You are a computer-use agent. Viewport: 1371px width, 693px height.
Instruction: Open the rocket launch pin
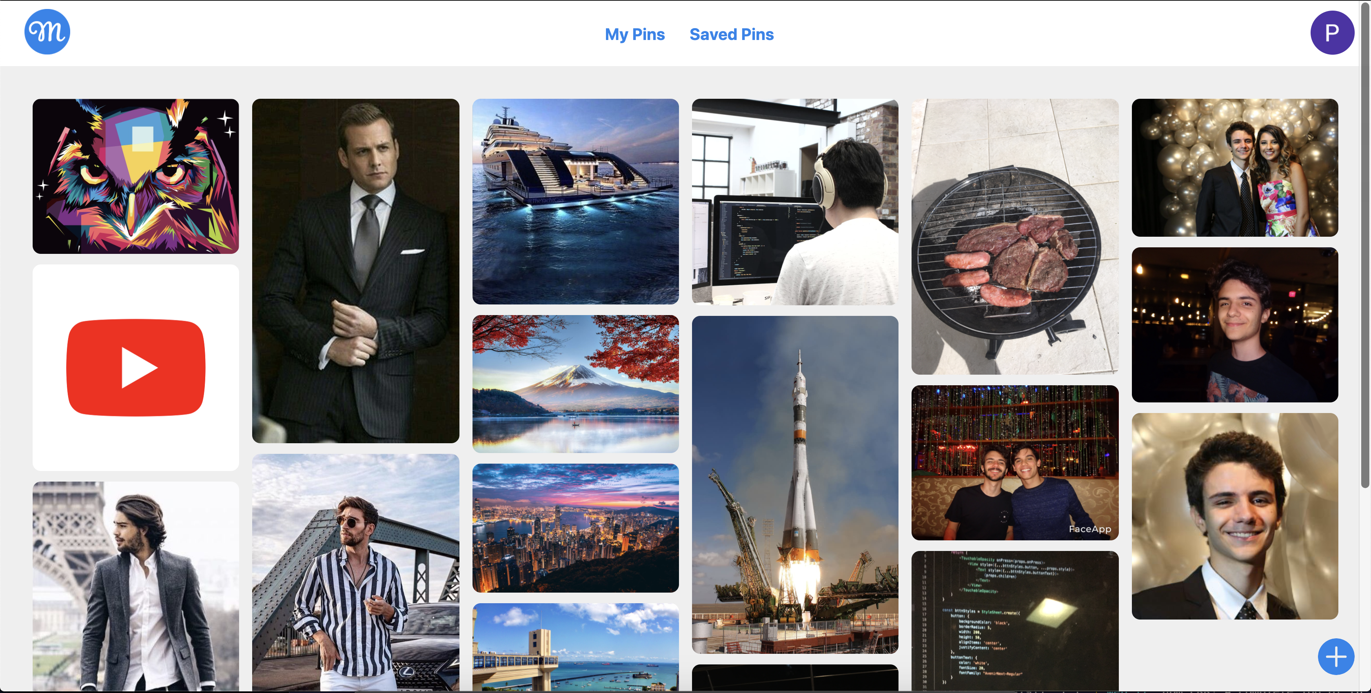click(x=794, y=485)
